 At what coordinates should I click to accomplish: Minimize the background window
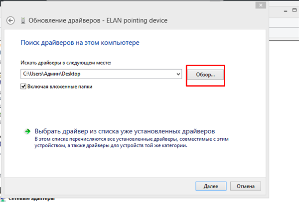click(286, 11)
